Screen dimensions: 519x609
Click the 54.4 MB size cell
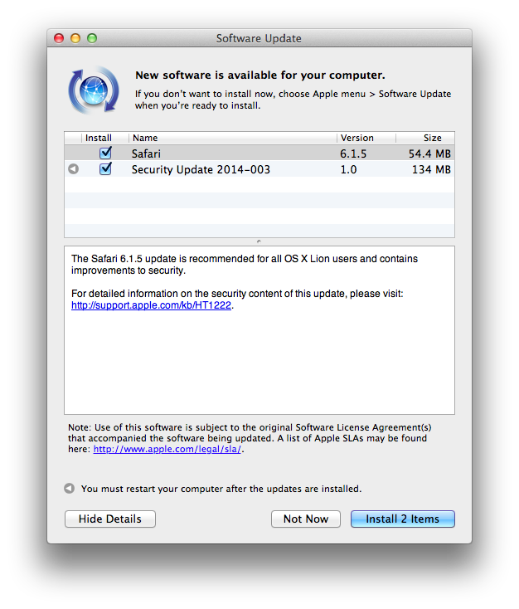pyautogui.click(x=429, y=153)
